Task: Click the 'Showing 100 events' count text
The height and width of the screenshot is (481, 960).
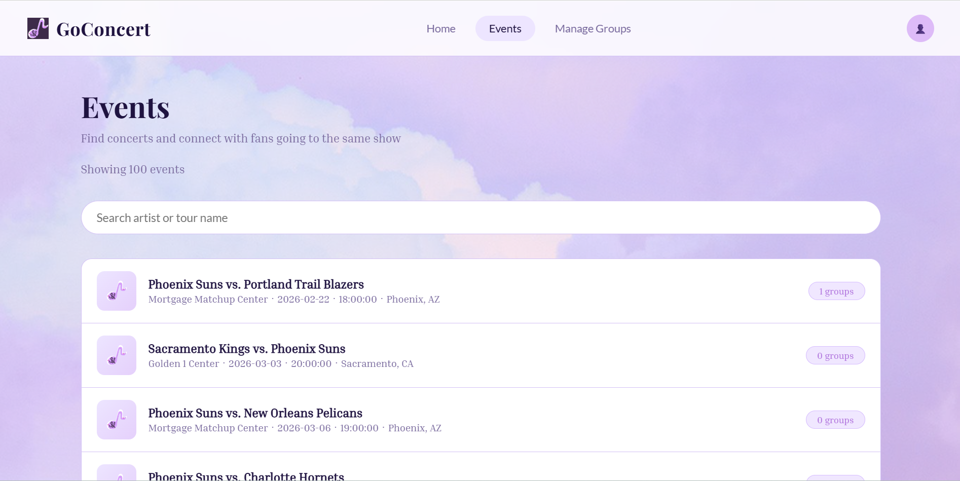Action: click(x=133, y=169)
